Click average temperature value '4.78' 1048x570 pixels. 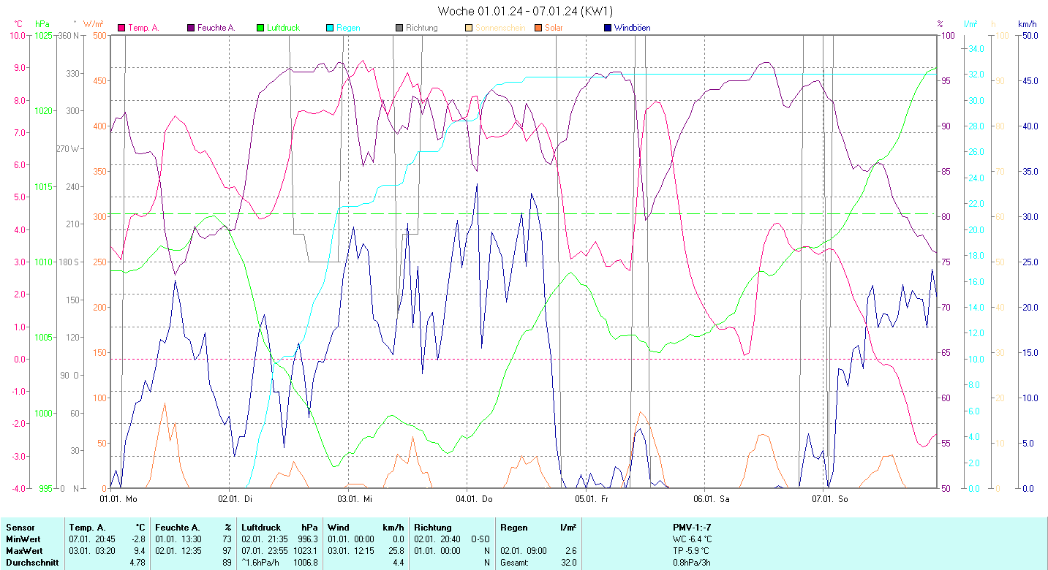(x=138, y=562)
